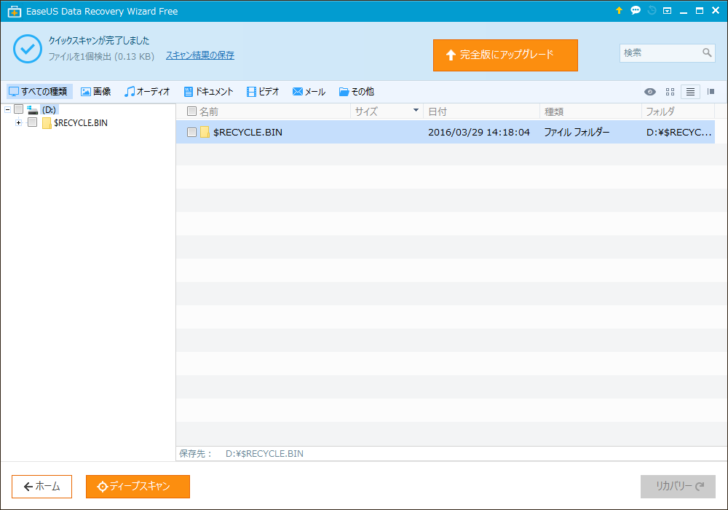This screenshot has width=728, height=510.
Task: Click the $RECYCLE.BIN folder icon in the file list
Action: point(205,133)
